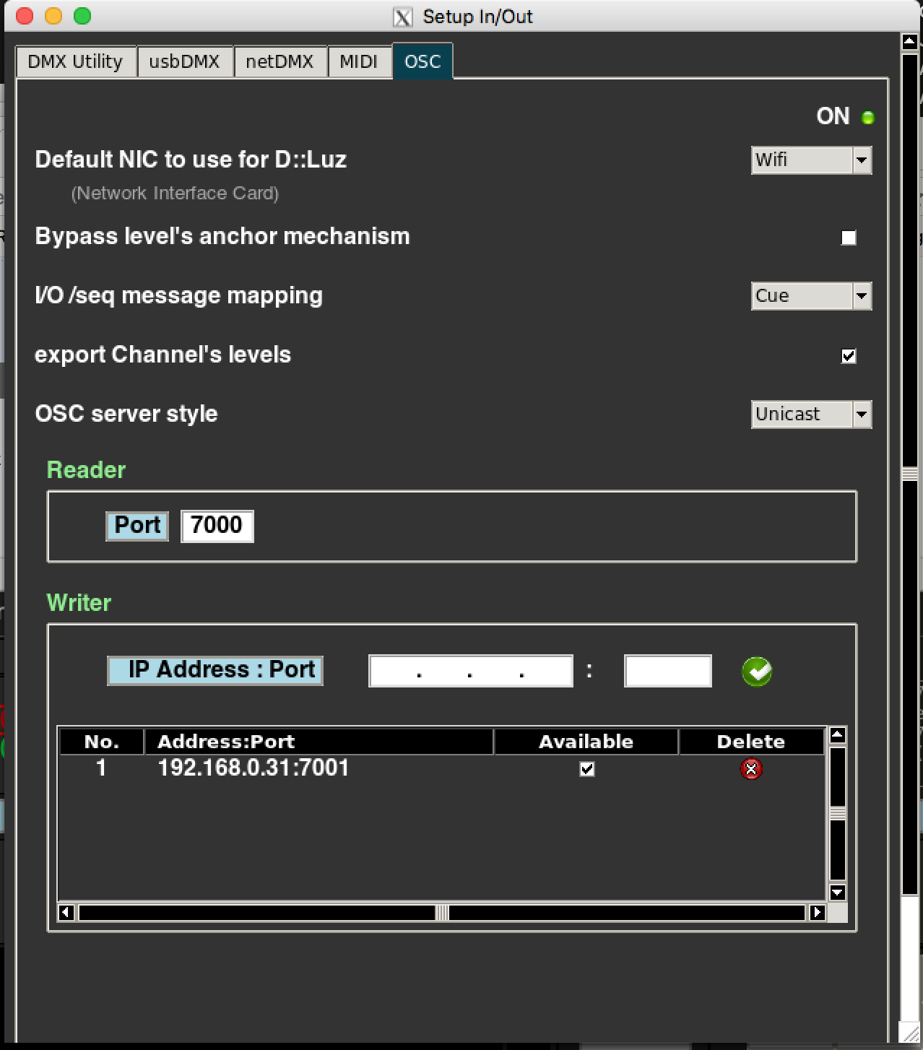Click the Reader port 7000 input field
Screen dimensions: 923x1050
217,525
